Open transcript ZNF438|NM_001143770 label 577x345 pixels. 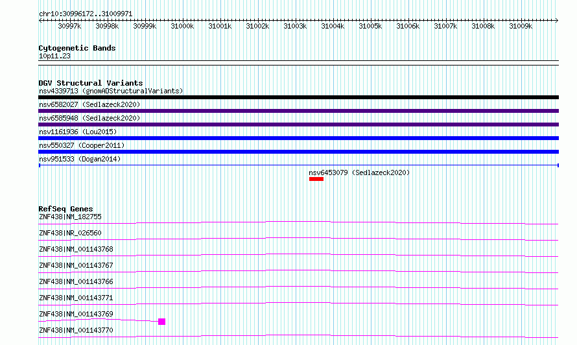click(76, 330)
